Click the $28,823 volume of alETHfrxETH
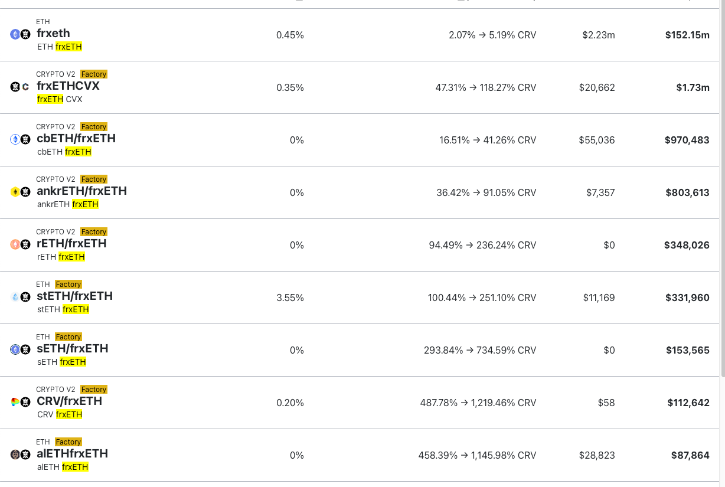This screenshot has height=487, width=725. (596, 455)
